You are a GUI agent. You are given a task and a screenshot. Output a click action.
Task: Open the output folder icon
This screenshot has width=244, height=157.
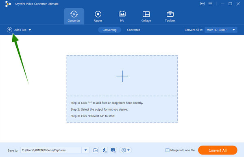click(x=95, y=150)
